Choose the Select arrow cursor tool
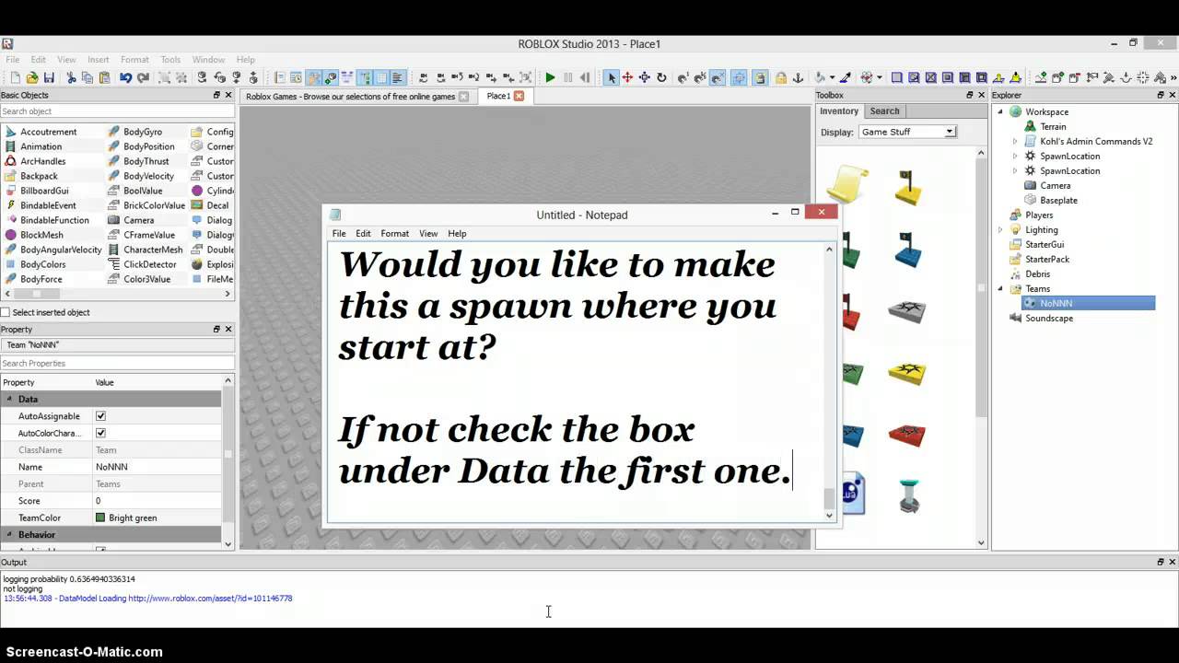 click(x=612, y=77)
